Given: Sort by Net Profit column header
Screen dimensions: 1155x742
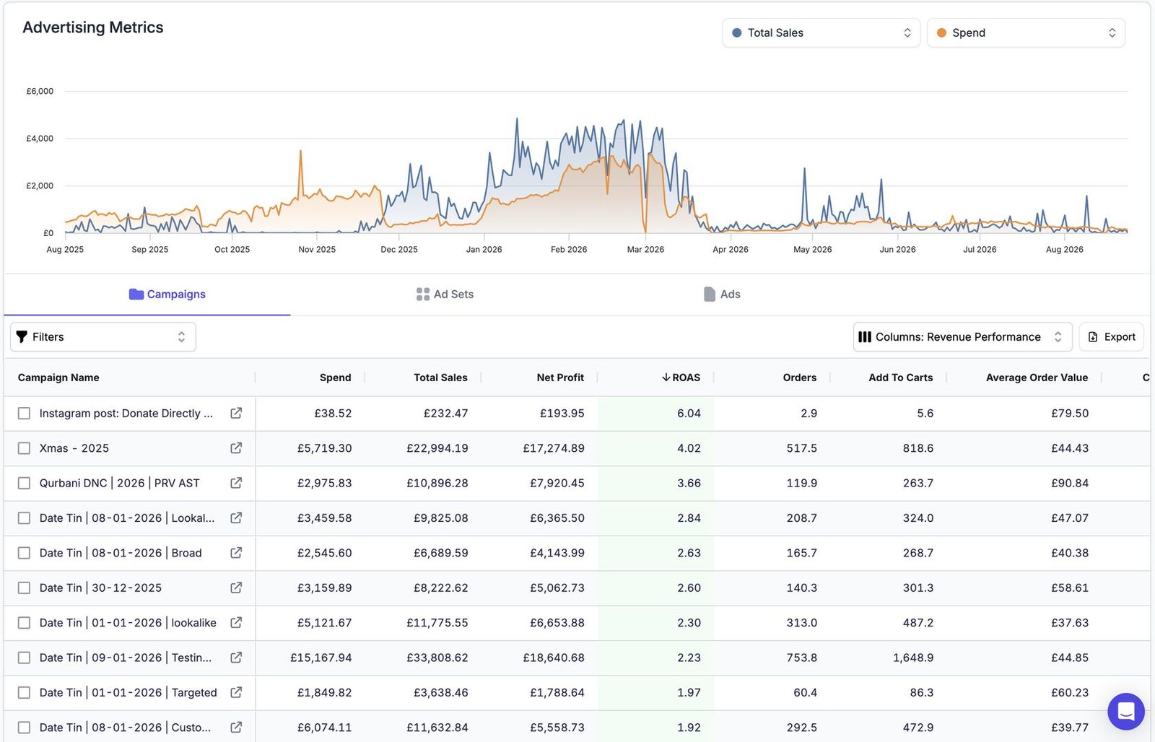Looking at the screenshot, I should click(560, 377).
